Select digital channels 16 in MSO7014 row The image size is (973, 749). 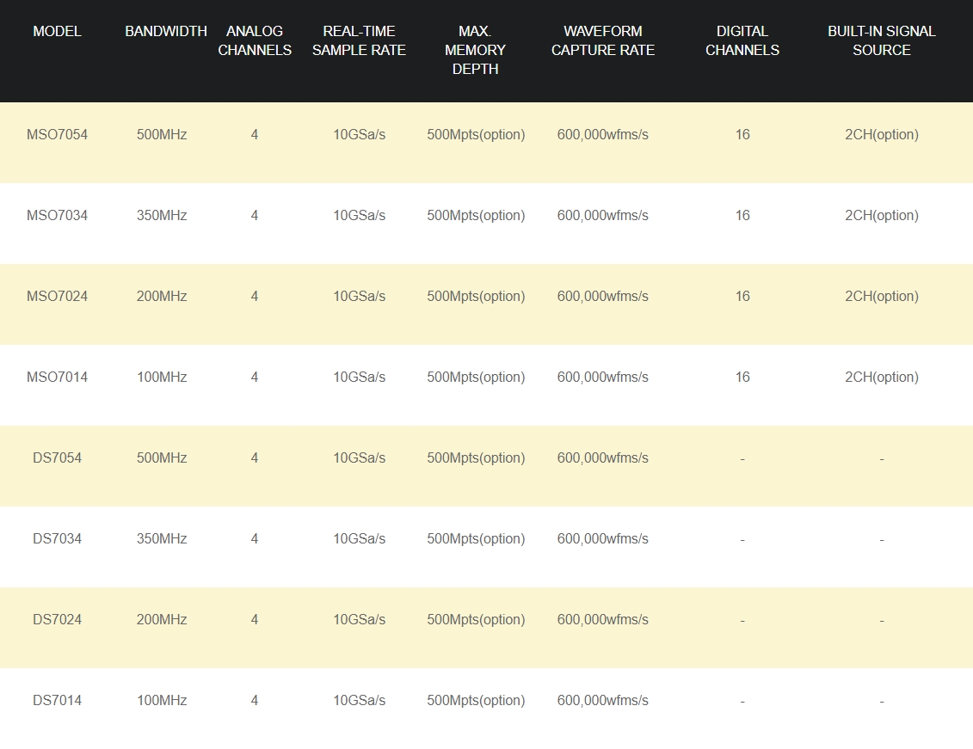[742, 377]
